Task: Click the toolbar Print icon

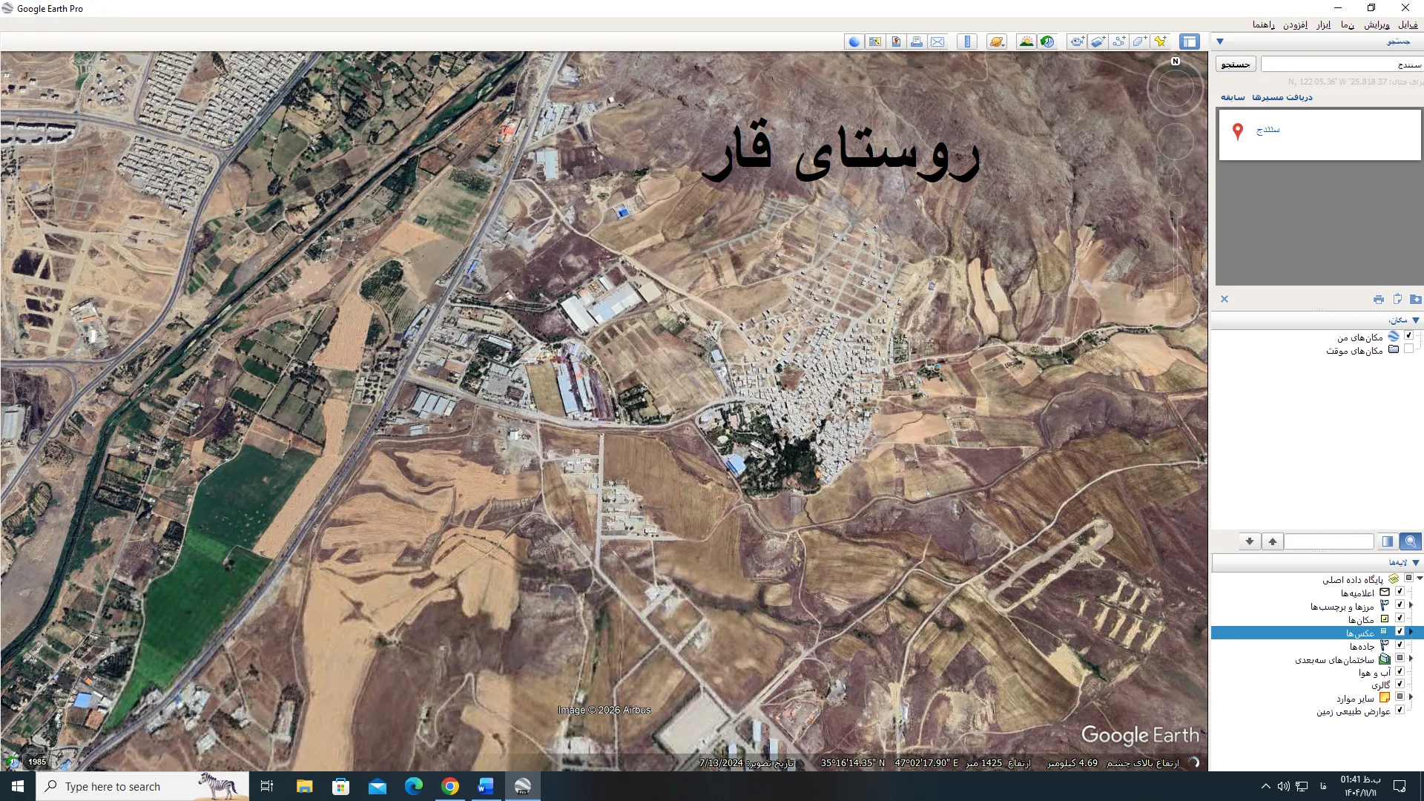Action: [917, 42]
